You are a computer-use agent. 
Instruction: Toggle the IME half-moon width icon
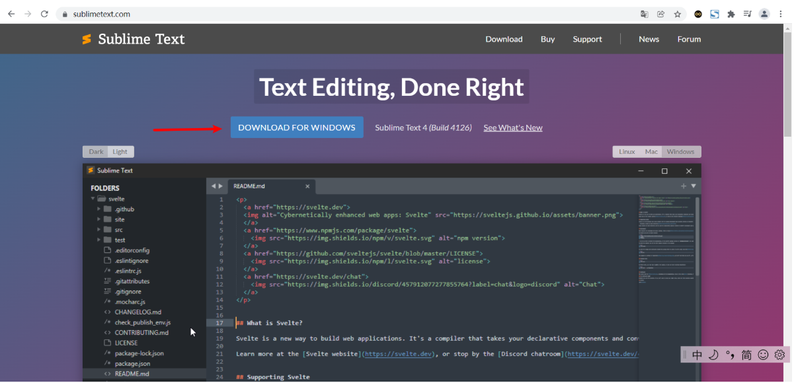713,355
